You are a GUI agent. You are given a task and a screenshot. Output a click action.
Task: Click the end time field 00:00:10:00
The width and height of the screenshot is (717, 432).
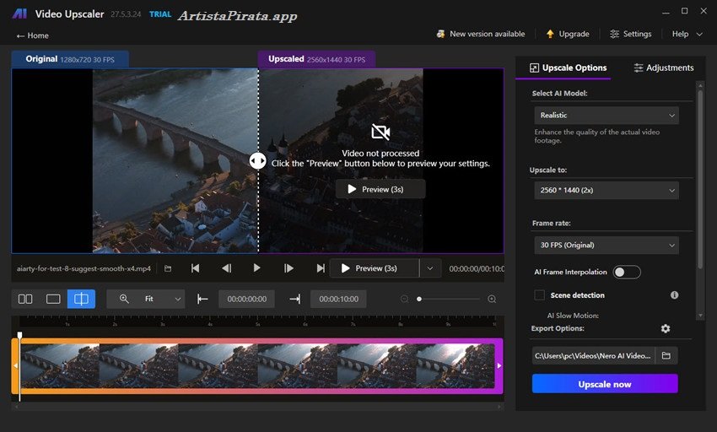[x=339, y=300]
